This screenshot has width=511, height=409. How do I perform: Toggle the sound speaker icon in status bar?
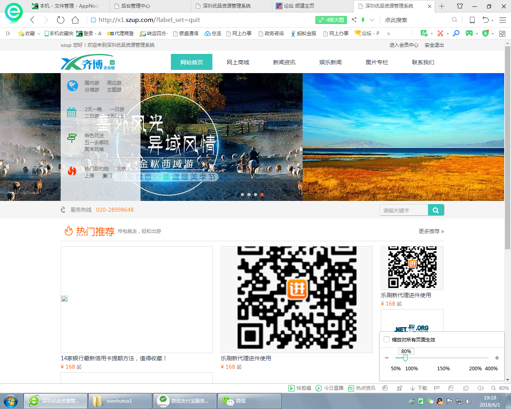480,388
